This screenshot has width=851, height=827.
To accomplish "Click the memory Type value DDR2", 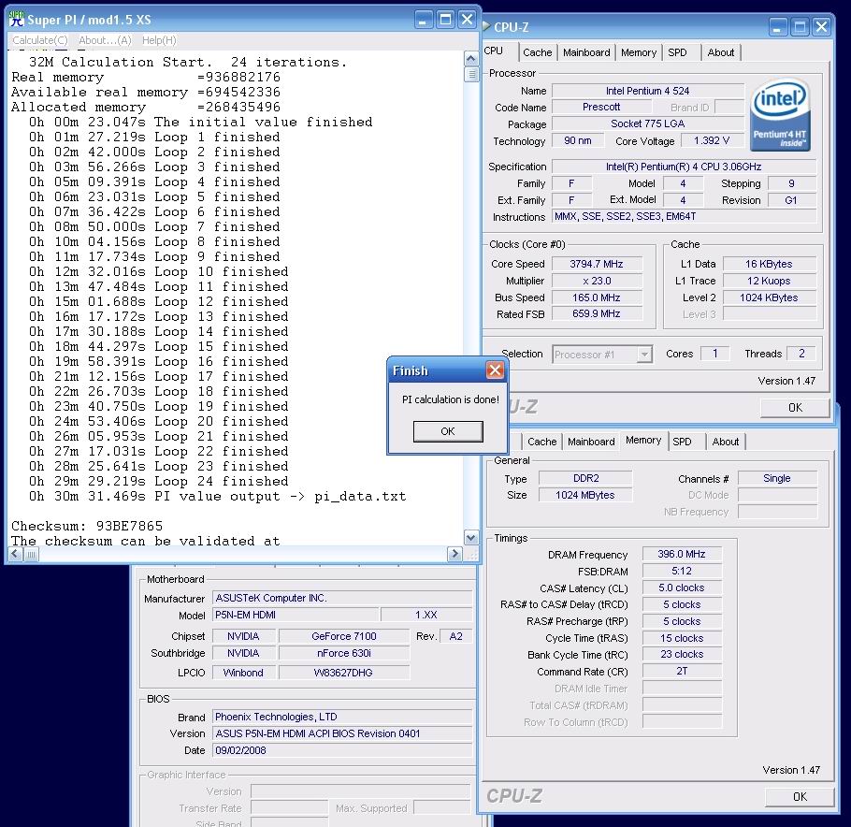I will click(x=585, y=478).
